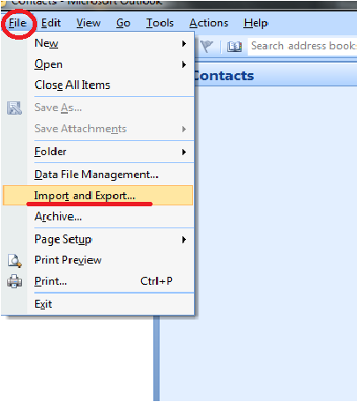Expand the Open submenu arrow

pyautogui.click(x=184, y=64)
